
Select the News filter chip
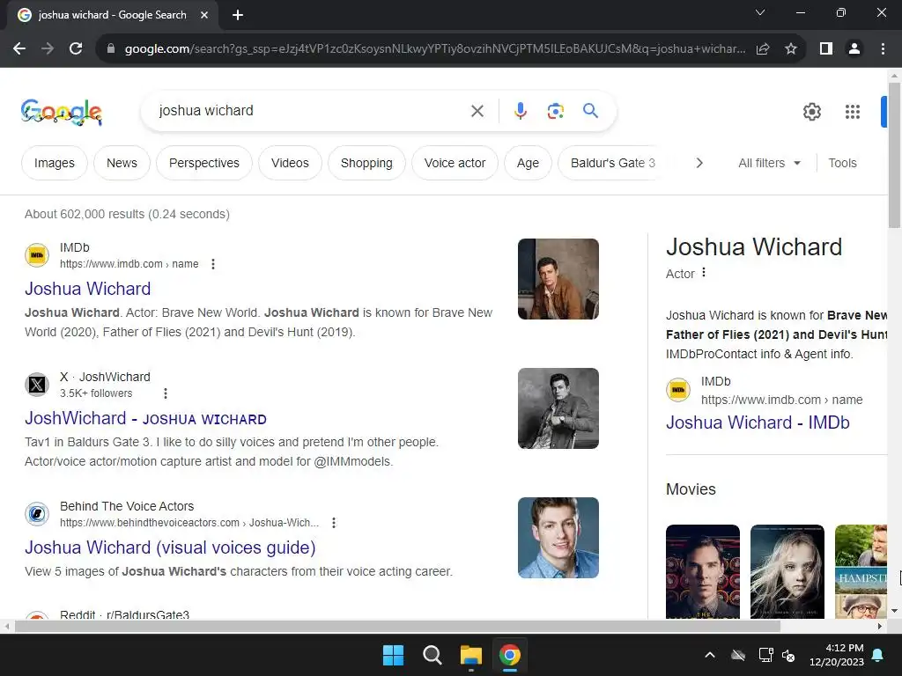pyautogui.click(x=122, y=163)
